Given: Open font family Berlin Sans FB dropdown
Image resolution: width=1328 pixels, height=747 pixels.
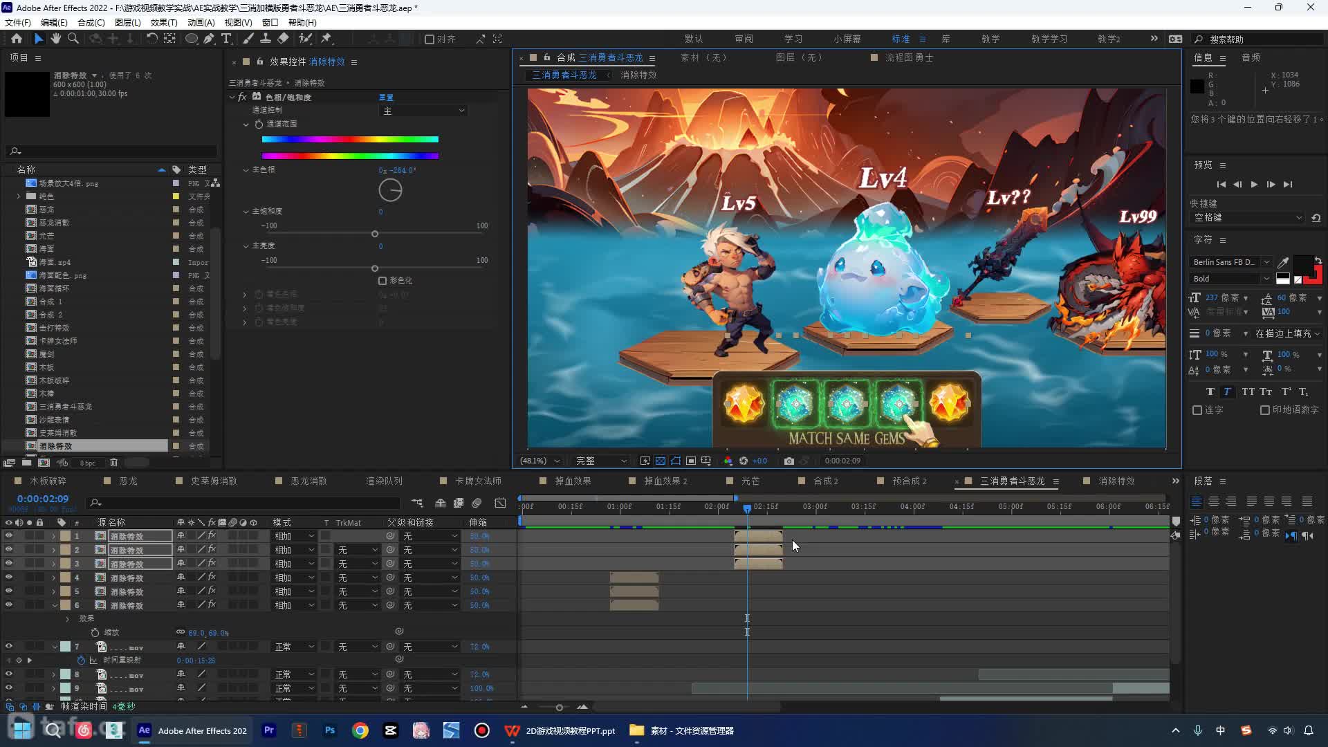Looking at the screenshot, I should 1230,262.
